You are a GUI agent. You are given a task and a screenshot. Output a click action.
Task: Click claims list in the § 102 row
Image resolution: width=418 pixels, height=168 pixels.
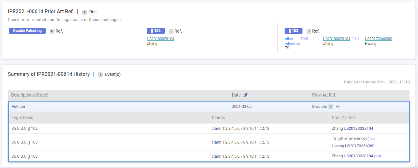(x=240, y=129)
